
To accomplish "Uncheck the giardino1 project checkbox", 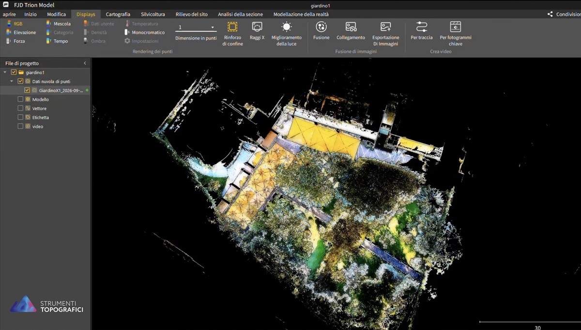I will click(14, 72).
